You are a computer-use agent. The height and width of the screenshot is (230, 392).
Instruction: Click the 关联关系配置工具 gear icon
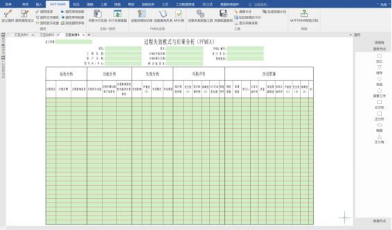coord(200,13)
